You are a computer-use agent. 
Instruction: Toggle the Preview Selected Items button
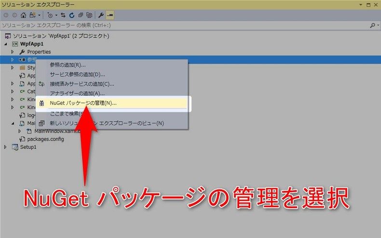coord(110,15)
